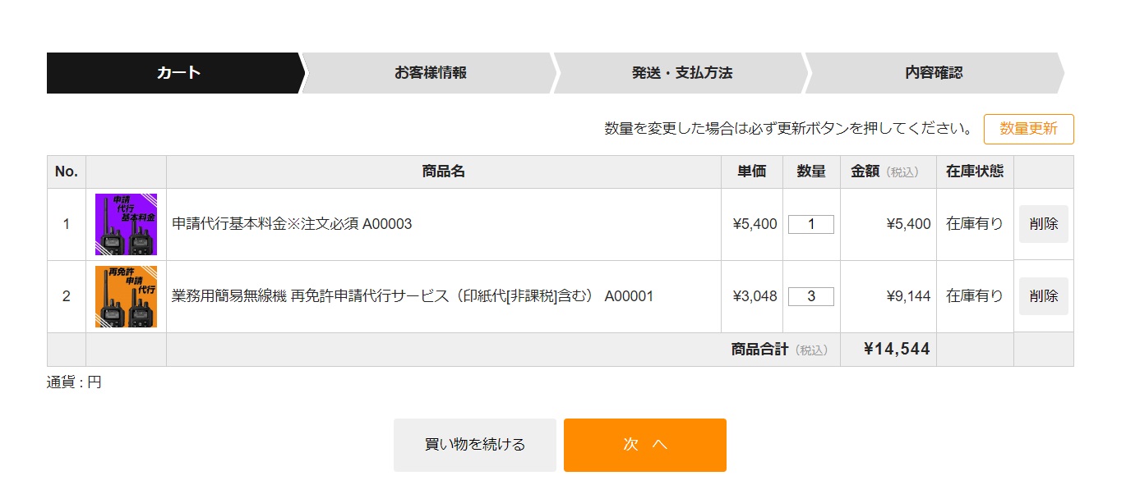1126x485 pixels.
Task: Select the 発送・支払方法 step
Action: click(x=681, y=73)
